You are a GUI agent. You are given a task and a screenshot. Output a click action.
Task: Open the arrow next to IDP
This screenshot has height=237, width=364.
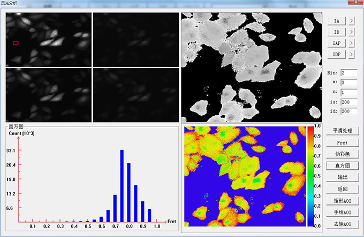[351, 54]
